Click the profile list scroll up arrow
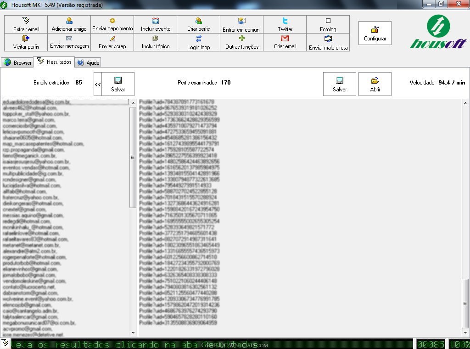Screen dimensions: 470x349 465,103
